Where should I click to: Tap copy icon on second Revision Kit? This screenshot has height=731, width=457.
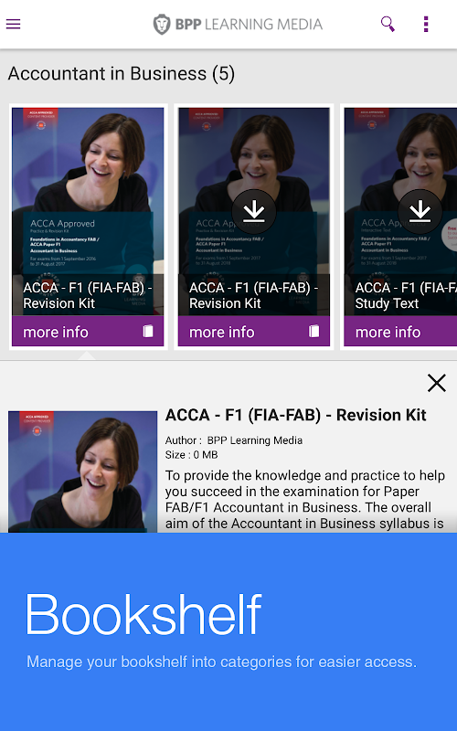[x=314, y=331]
